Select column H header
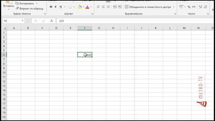215x121 pixels. click(x=113, y=28)
